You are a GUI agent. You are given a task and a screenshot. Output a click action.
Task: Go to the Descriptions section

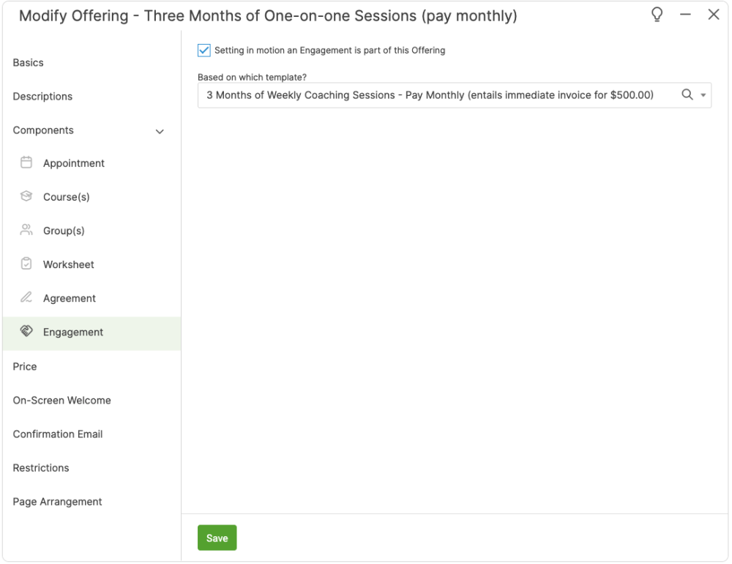(x=42, y=97)
